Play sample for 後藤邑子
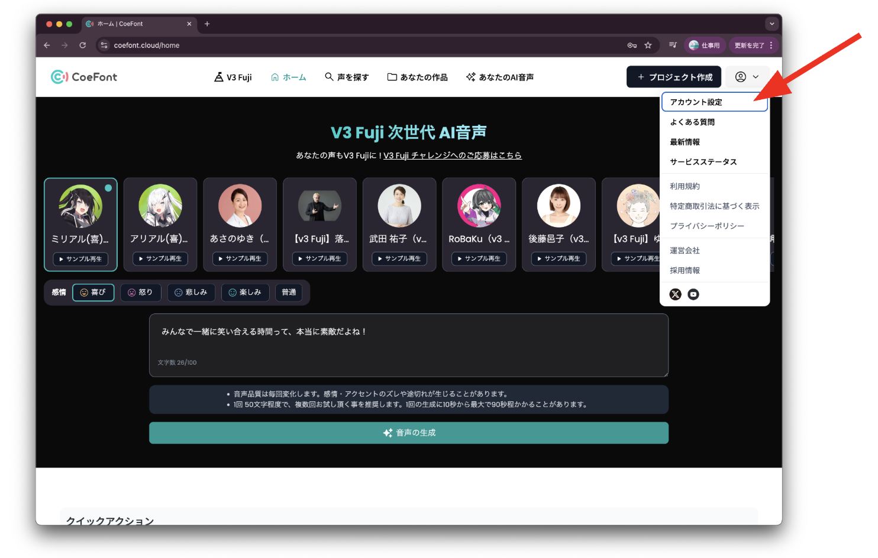Screen dimensions: 878x558 pyautogui.click(x=559, y=258)
